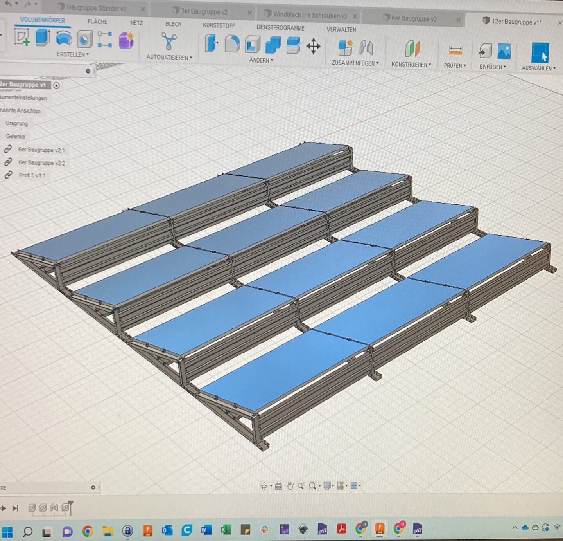Click the Create Sketch tool icon

[22, 38]
